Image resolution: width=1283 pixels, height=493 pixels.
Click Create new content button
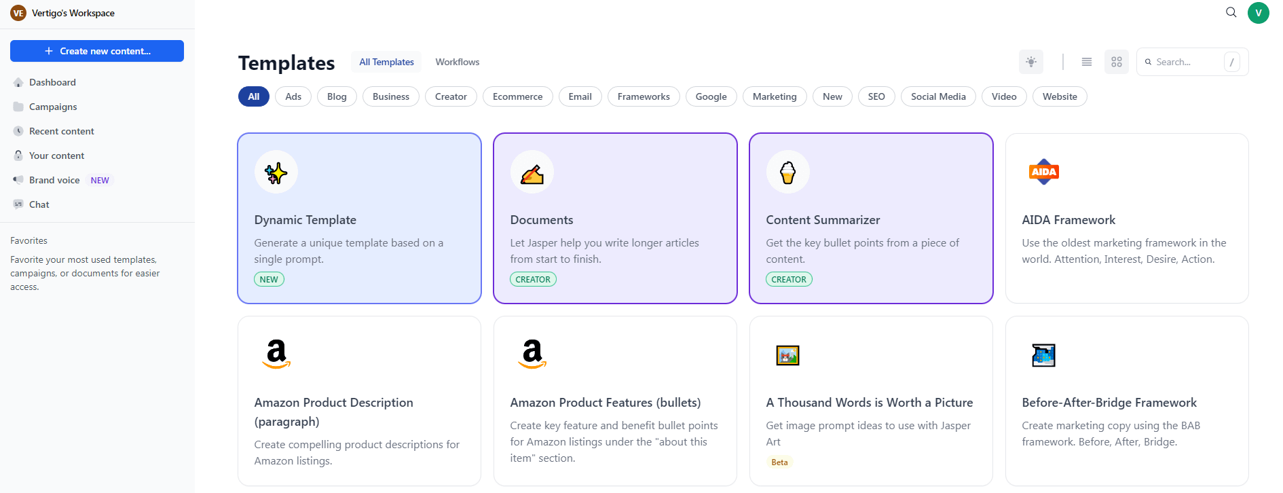pos(97,51)
